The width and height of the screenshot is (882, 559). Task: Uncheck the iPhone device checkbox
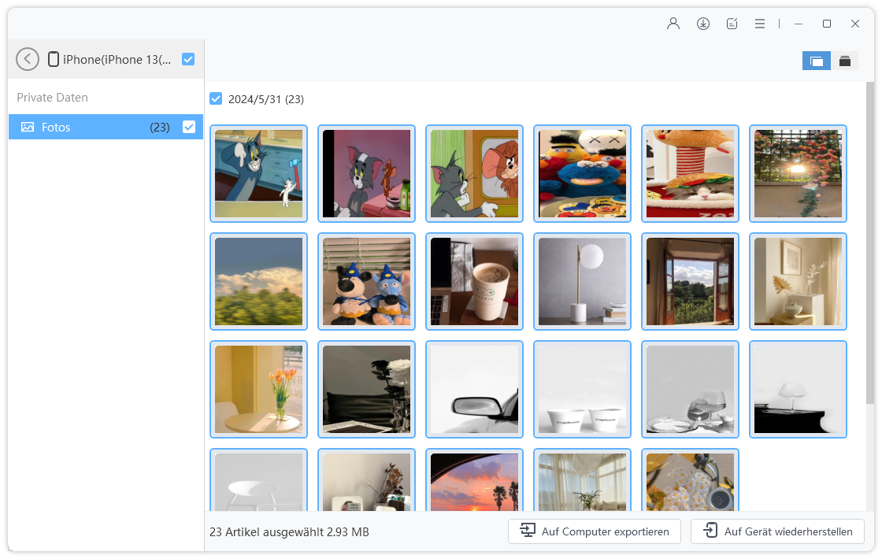click(188, 59)
